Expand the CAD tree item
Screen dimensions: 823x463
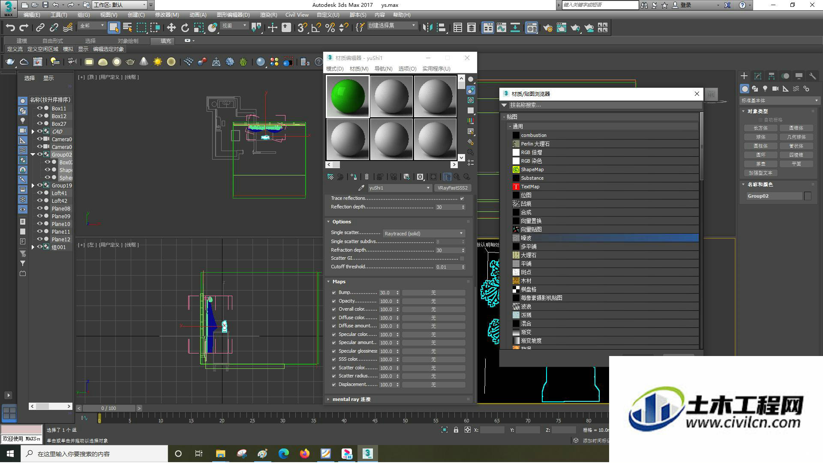pyautogui.click(x=33, y=132)
